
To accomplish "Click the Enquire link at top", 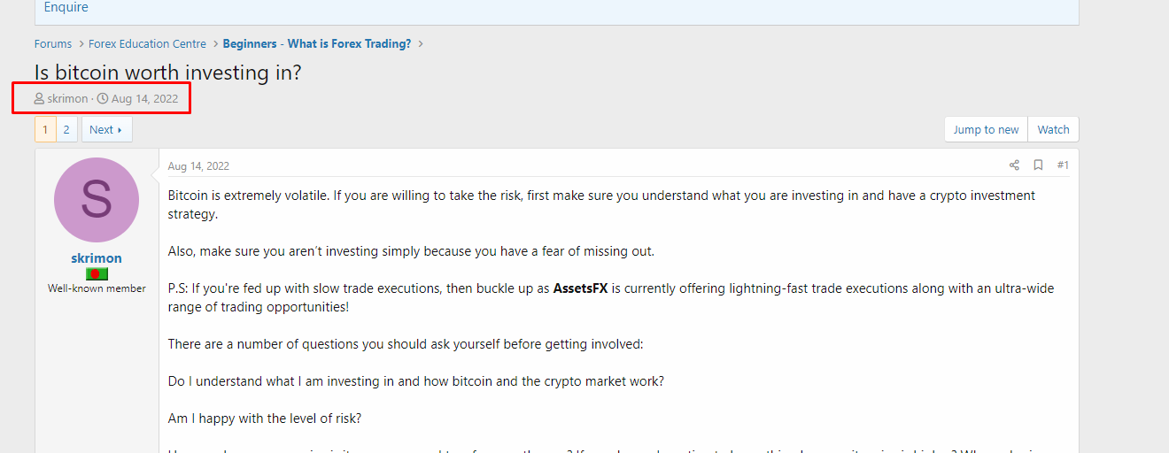I will coord(66,8).
